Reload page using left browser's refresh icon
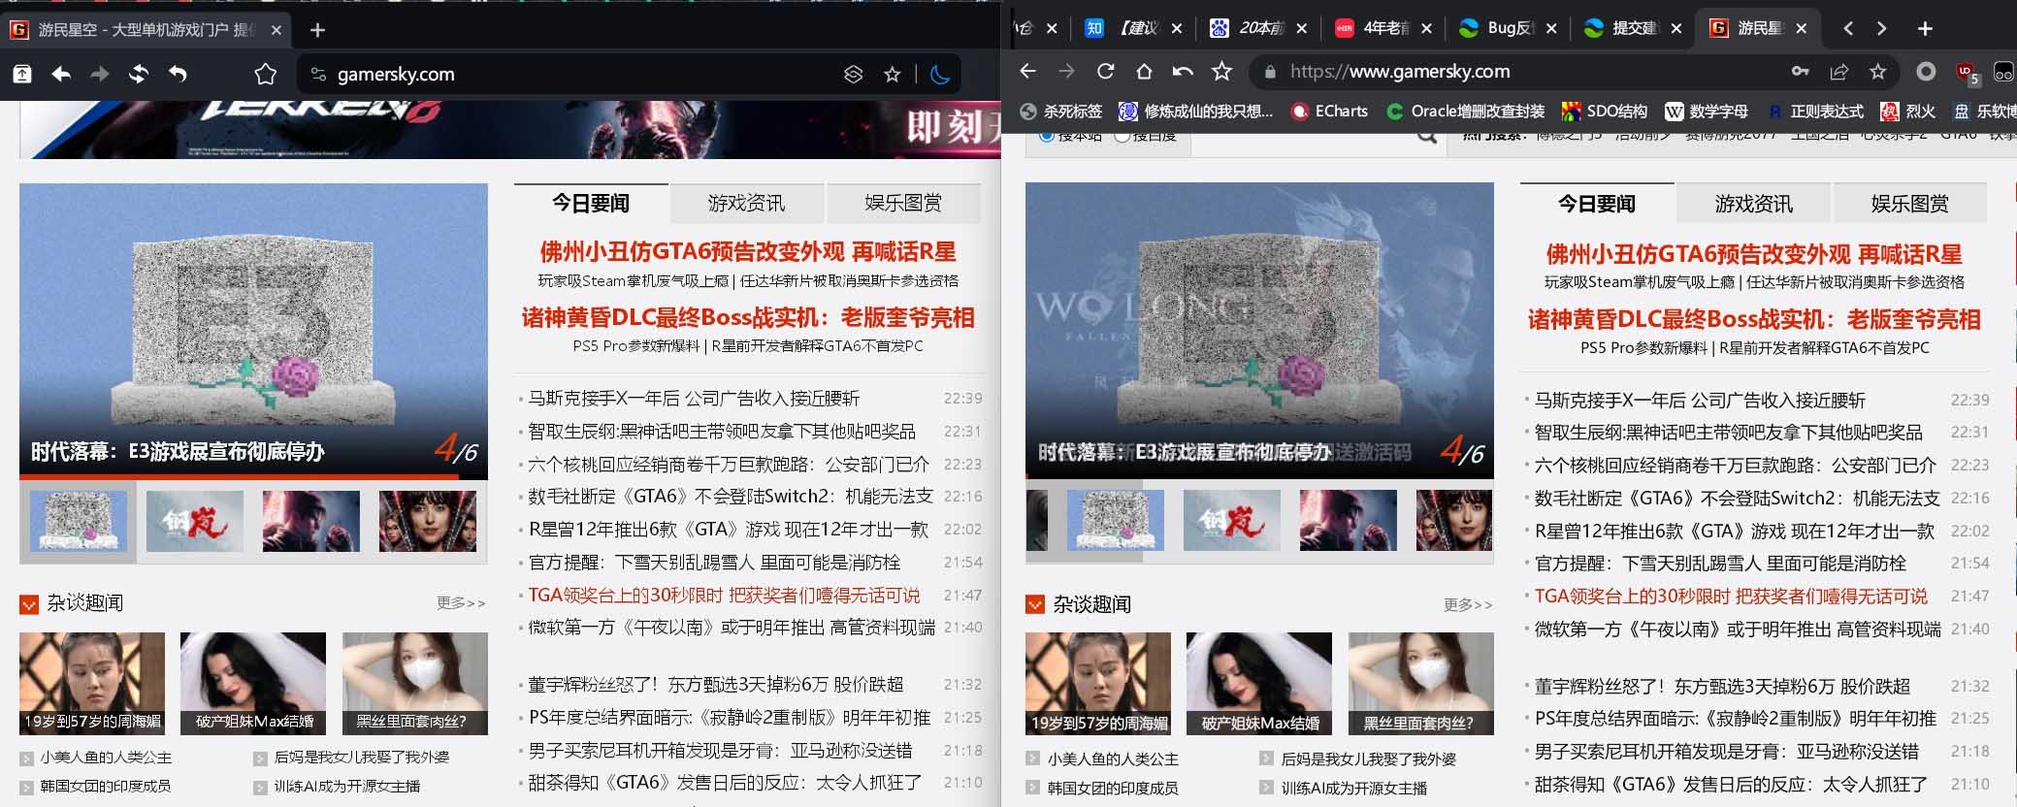The image size is (2017, 807). point(139,74)
